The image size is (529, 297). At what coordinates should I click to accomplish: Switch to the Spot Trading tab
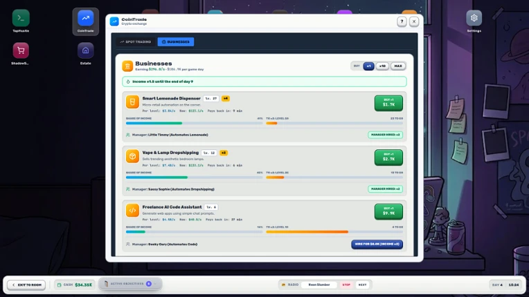click(x=136, y=41)
